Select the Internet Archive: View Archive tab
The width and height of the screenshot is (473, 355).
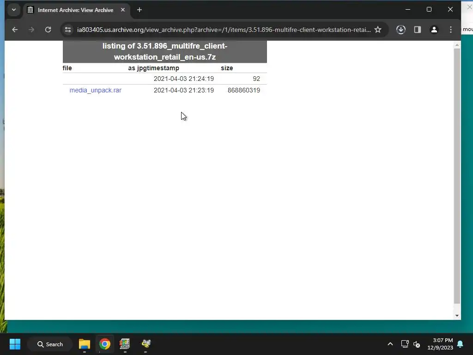pos(76,10)
